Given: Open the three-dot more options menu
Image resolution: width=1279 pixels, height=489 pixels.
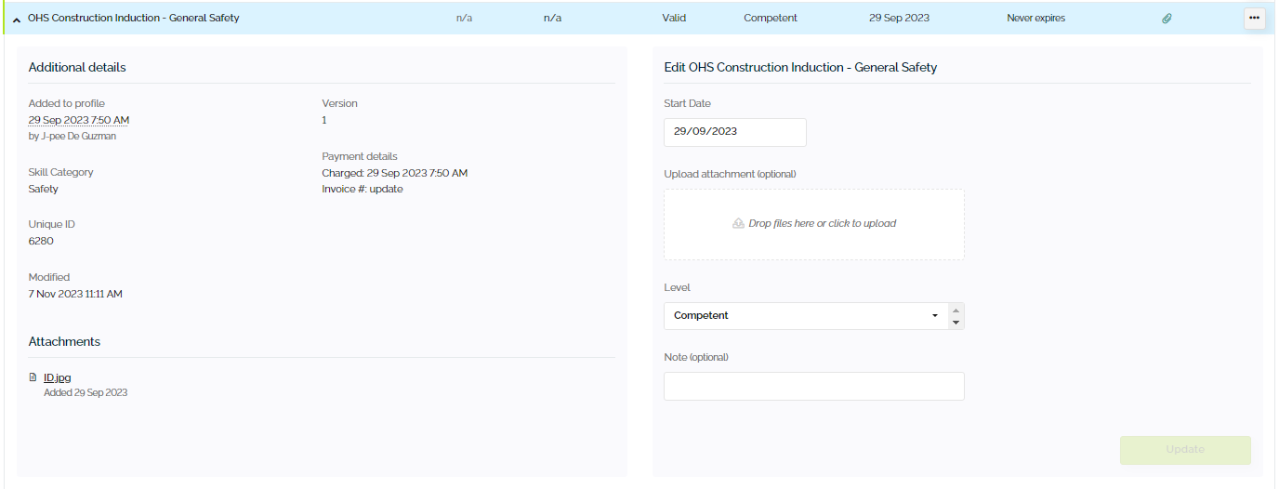Looking at the screenshot, I should pyautogui.click(x=1254, y=18).
